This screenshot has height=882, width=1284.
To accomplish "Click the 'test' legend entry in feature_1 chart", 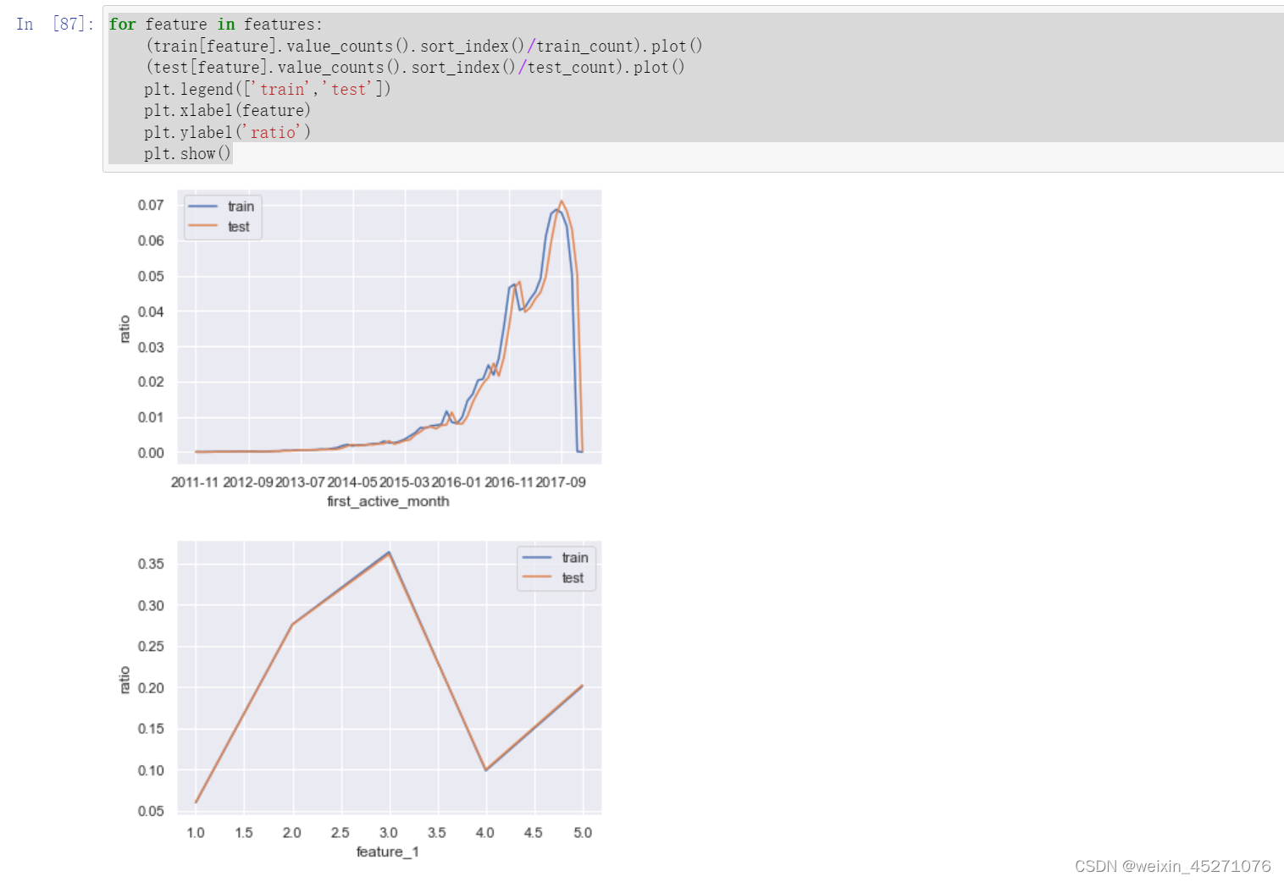I will point(573,578).
